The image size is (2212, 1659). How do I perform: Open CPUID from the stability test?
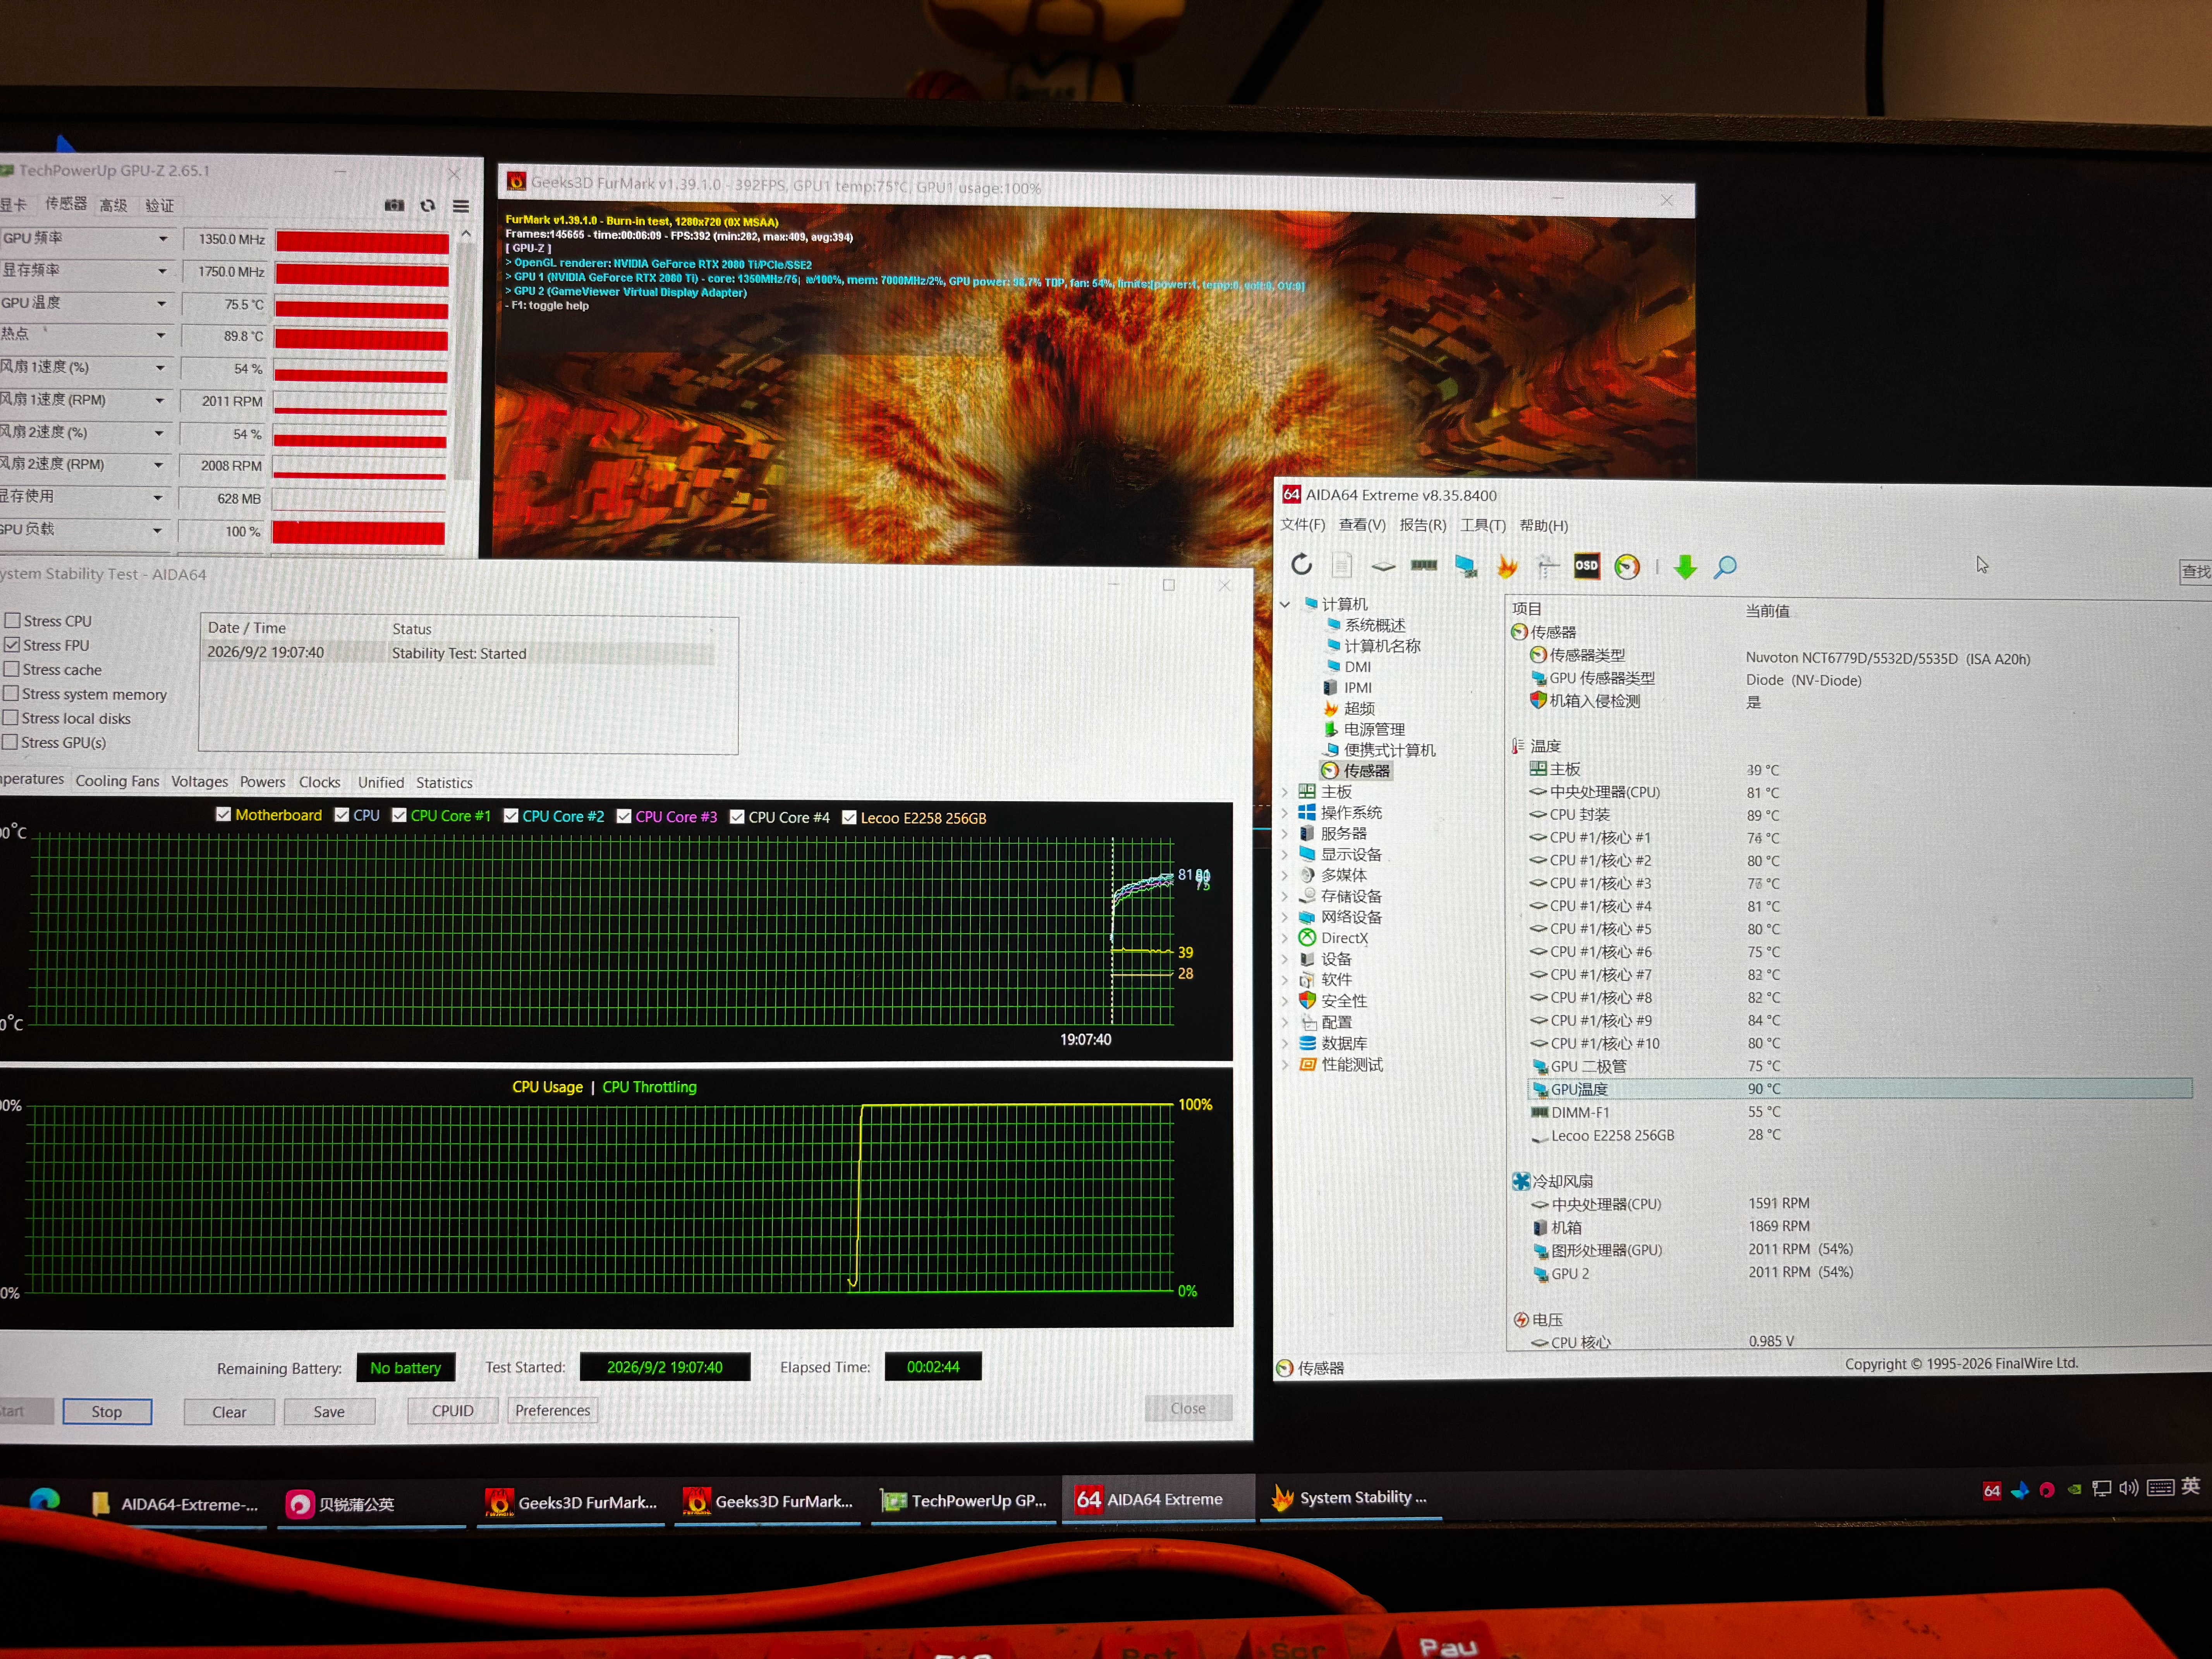click(x=453, y=1411)
